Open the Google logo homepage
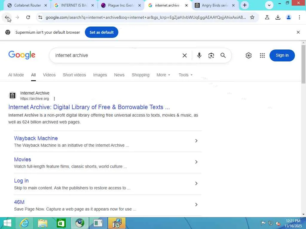This screenshot has width=306, height=229. pyautogui.click(x=22, y=55)
